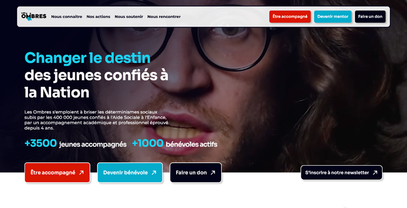The image size is (407, 208).
Task: Click the blue Devenir mentor button
Action: click(333, 17)
